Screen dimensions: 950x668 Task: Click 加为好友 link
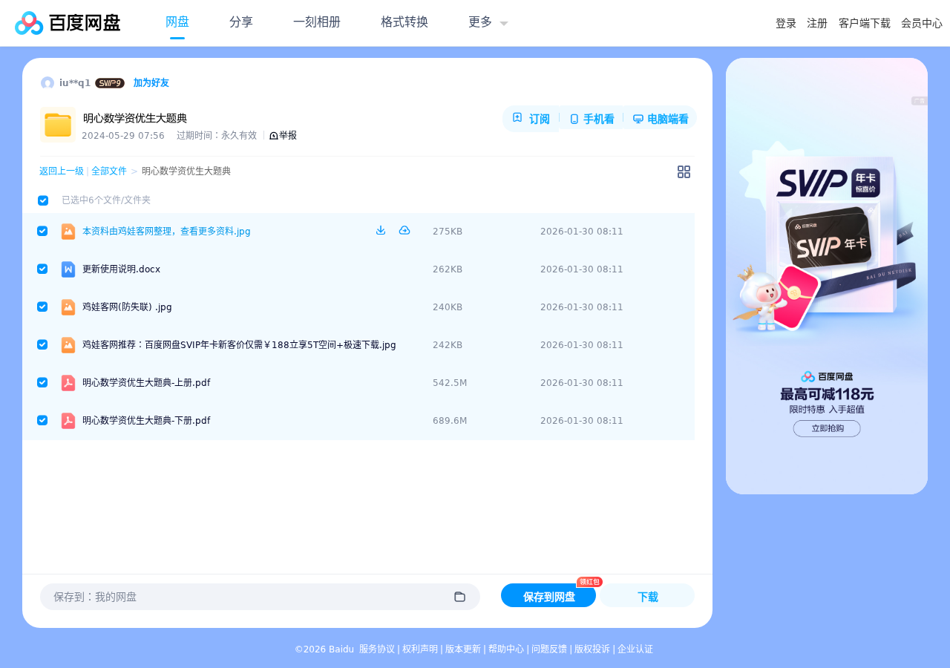[151, 83]
